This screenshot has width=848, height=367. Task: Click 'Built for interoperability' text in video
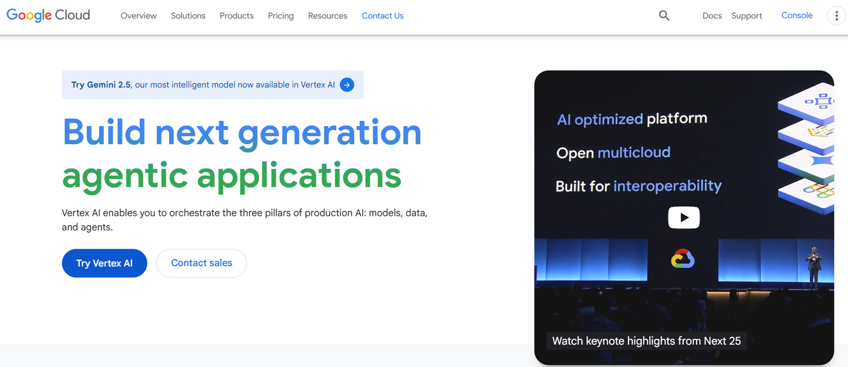click(638, 186)
